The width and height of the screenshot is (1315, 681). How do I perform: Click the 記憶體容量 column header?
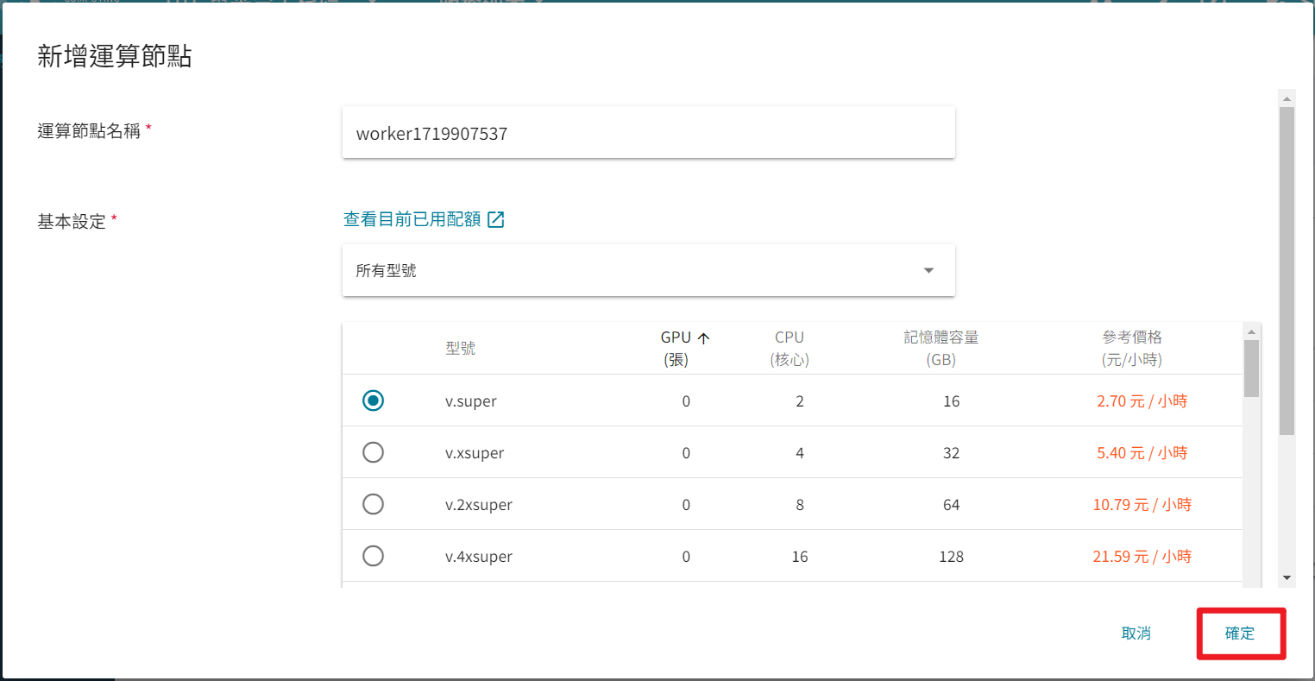pos(941,348)
